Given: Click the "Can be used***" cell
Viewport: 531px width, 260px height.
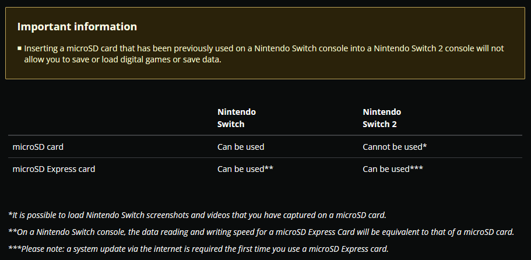Looking at the screenshot, I should 393,169.
